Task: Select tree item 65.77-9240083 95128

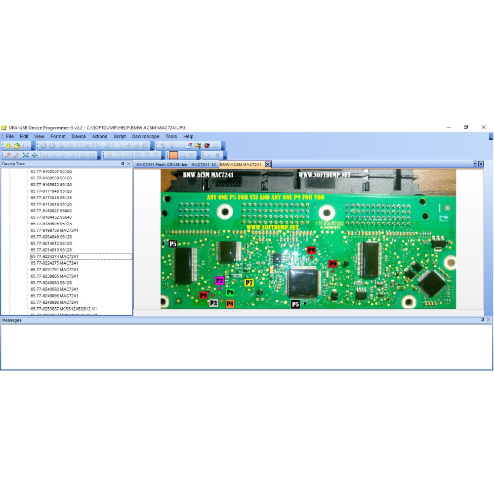Action: click(x=51, y=283)
